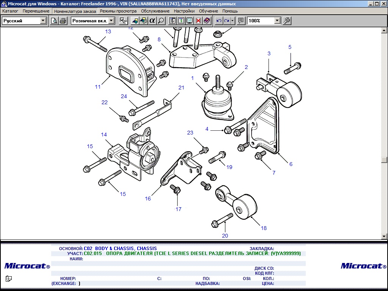Viewport: 388px width, 291px height.
Task: Click the parts list columns icon
Action: [x=172, y=20]
